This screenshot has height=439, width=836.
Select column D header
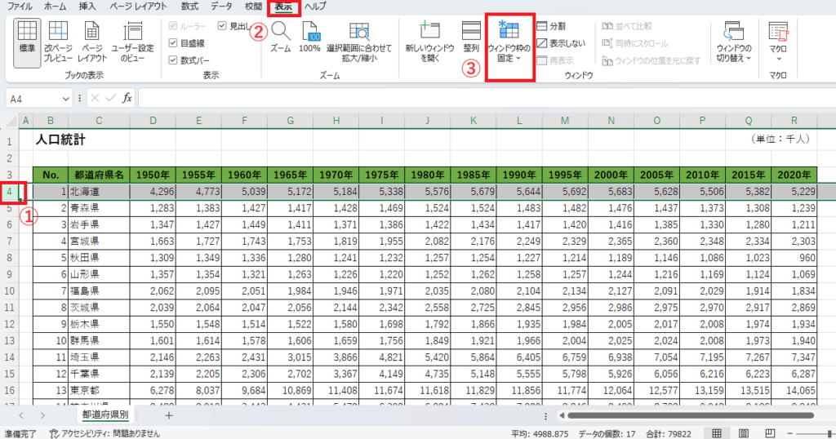[153, 121]
